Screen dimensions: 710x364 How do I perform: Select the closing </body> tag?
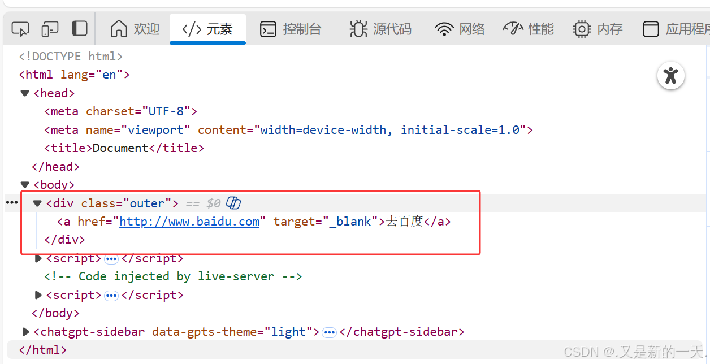[56, 313]
